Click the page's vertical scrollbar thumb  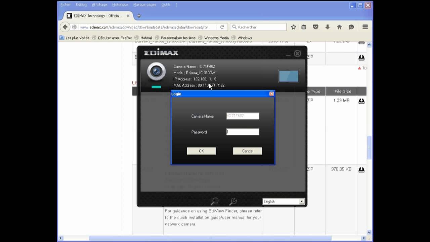pyautogui.click(x=369, y=147)
